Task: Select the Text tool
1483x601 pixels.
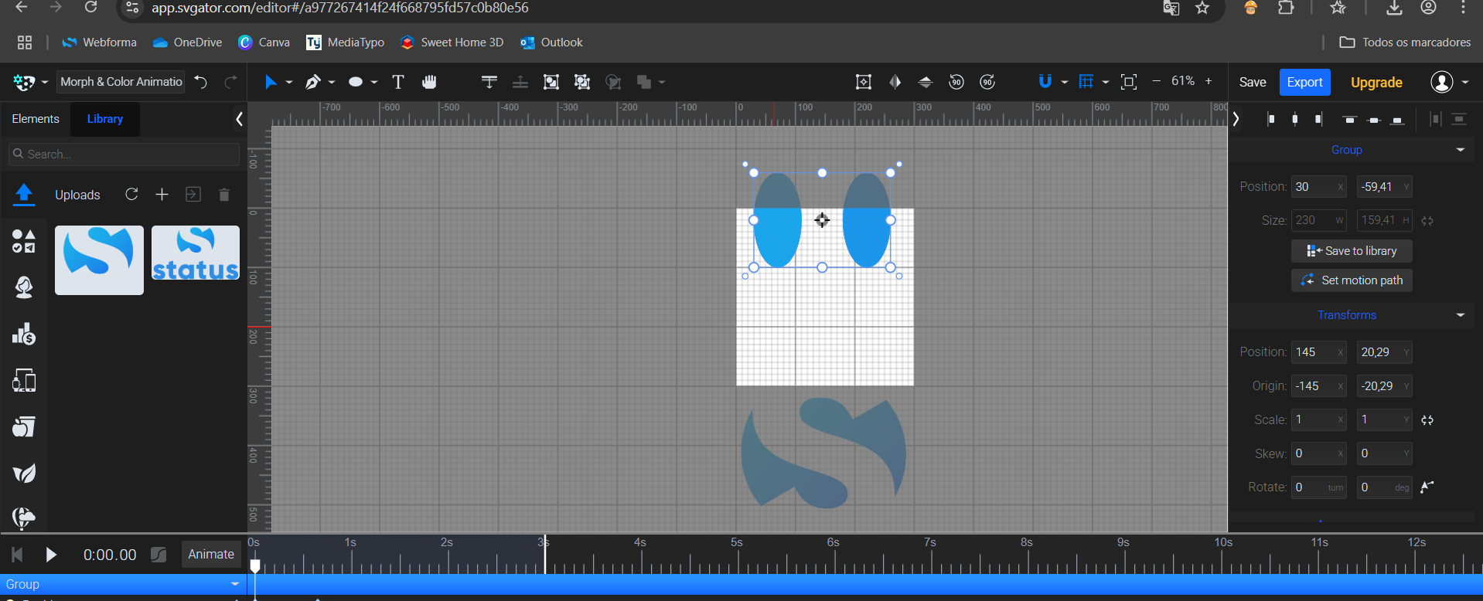Action: coord(398,82)
